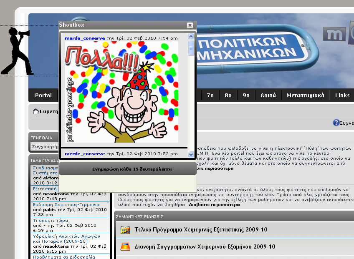354x259 pixels.
Task: Click the party greeting image in Shoutbox
Action: (x=122, y=92)
